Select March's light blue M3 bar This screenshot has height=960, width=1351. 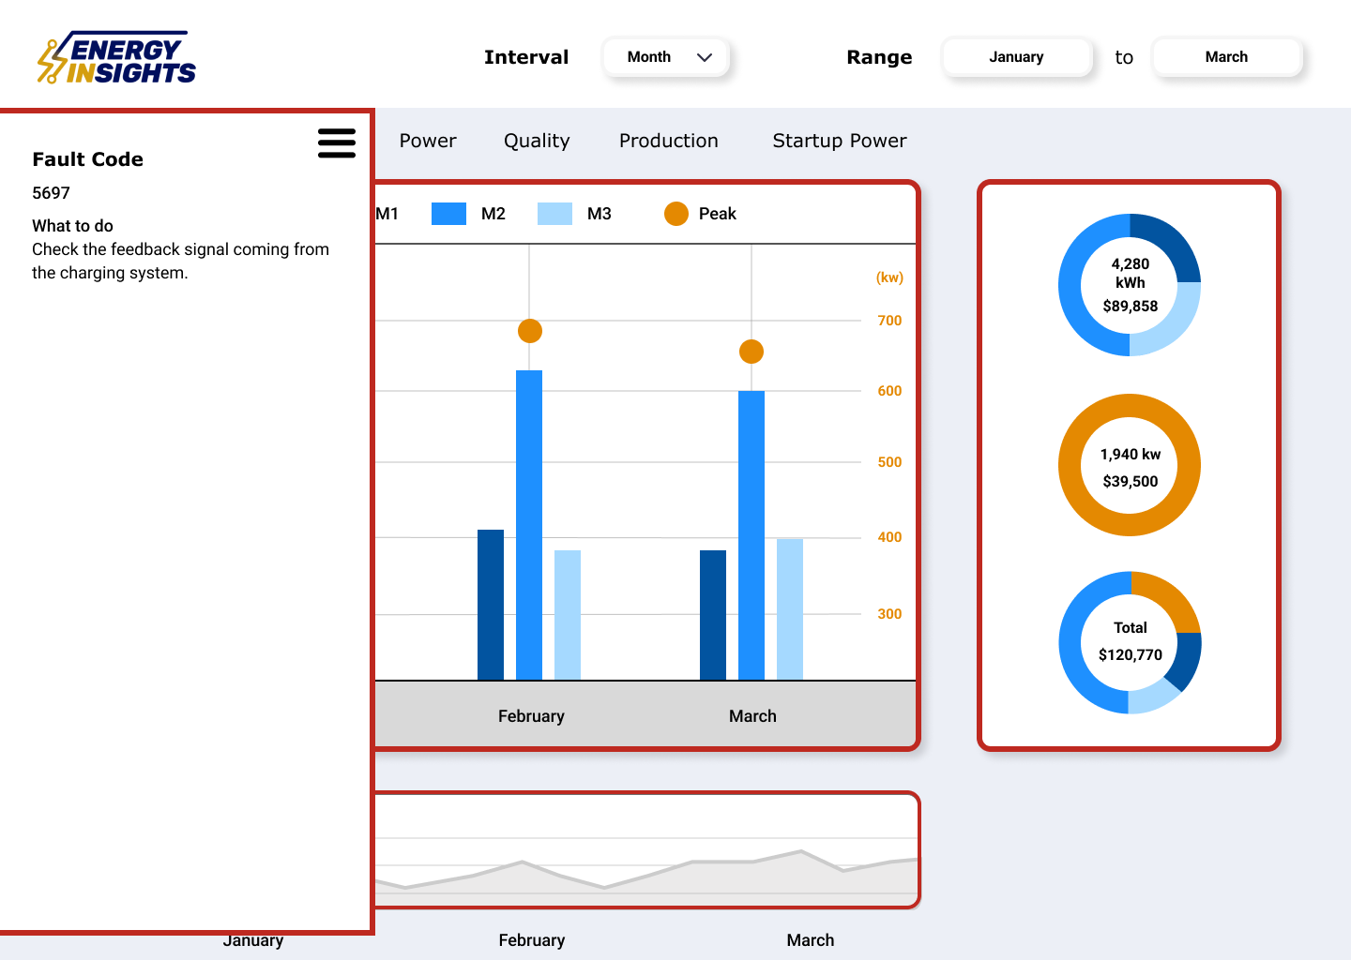(x=790, y=609)
